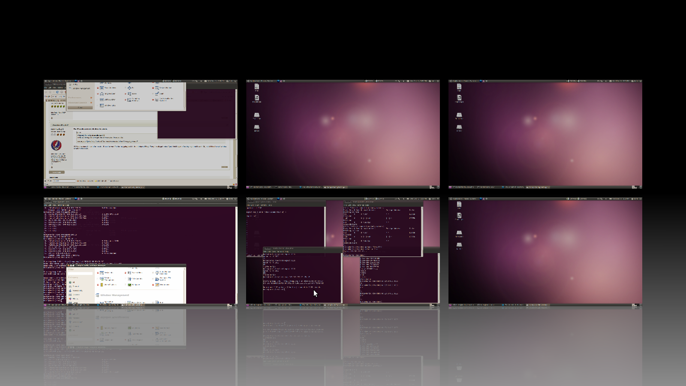Toggle the Snapping Windows plugin checkbox
686x386 pixels.
125,100
